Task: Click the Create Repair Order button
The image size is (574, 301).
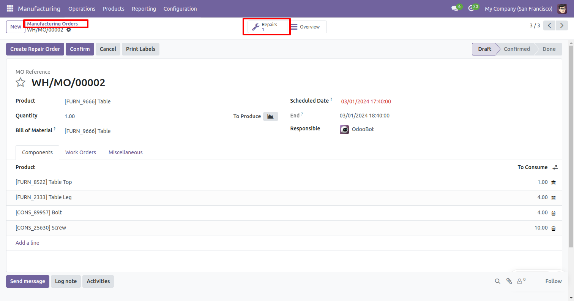Action: click(x=35, y=49)
